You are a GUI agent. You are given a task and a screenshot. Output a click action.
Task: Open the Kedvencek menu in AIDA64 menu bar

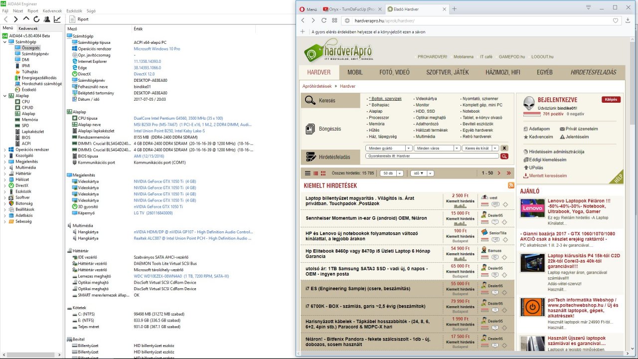[52, 10]
